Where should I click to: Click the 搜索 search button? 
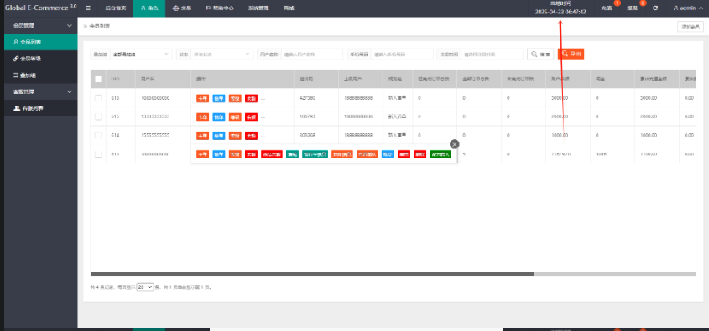point(540,54)
